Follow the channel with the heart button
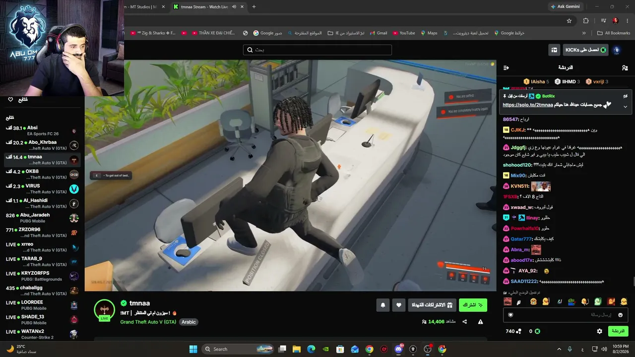The height and width of the screenshot is (357, 635). [399, 305]
